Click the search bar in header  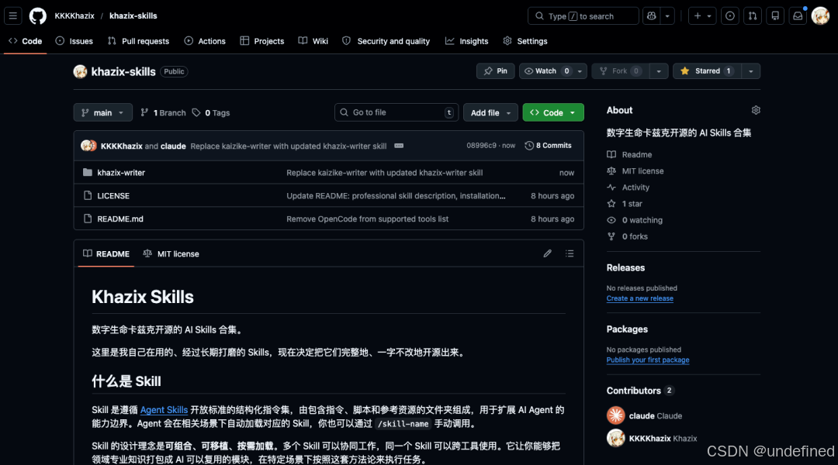583,16
